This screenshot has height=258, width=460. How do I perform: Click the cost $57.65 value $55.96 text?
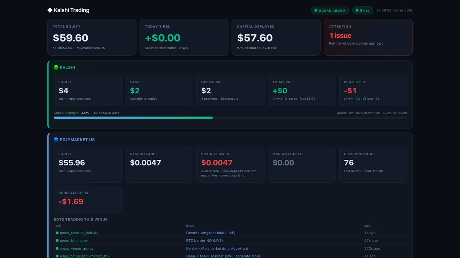pyautogui.click(x=363, y=171)
